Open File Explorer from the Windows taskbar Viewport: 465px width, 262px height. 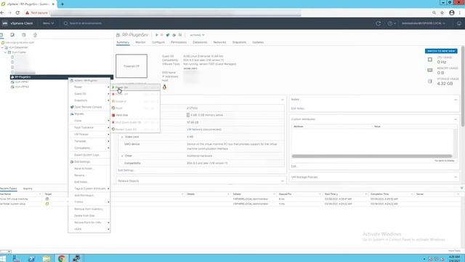coord(46,258)
